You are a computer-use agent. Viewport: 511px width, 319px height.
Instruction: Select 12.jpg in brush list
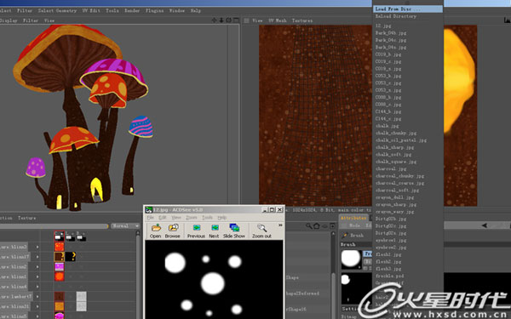tap(383, 26)
